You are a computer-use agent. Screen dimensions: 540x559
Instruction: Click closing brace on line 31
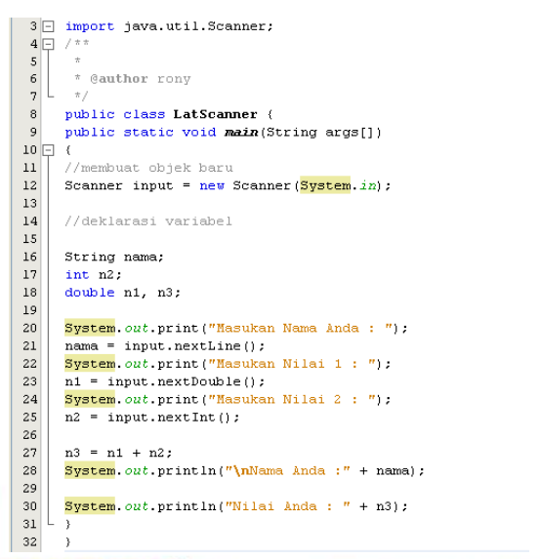point(67,524)
